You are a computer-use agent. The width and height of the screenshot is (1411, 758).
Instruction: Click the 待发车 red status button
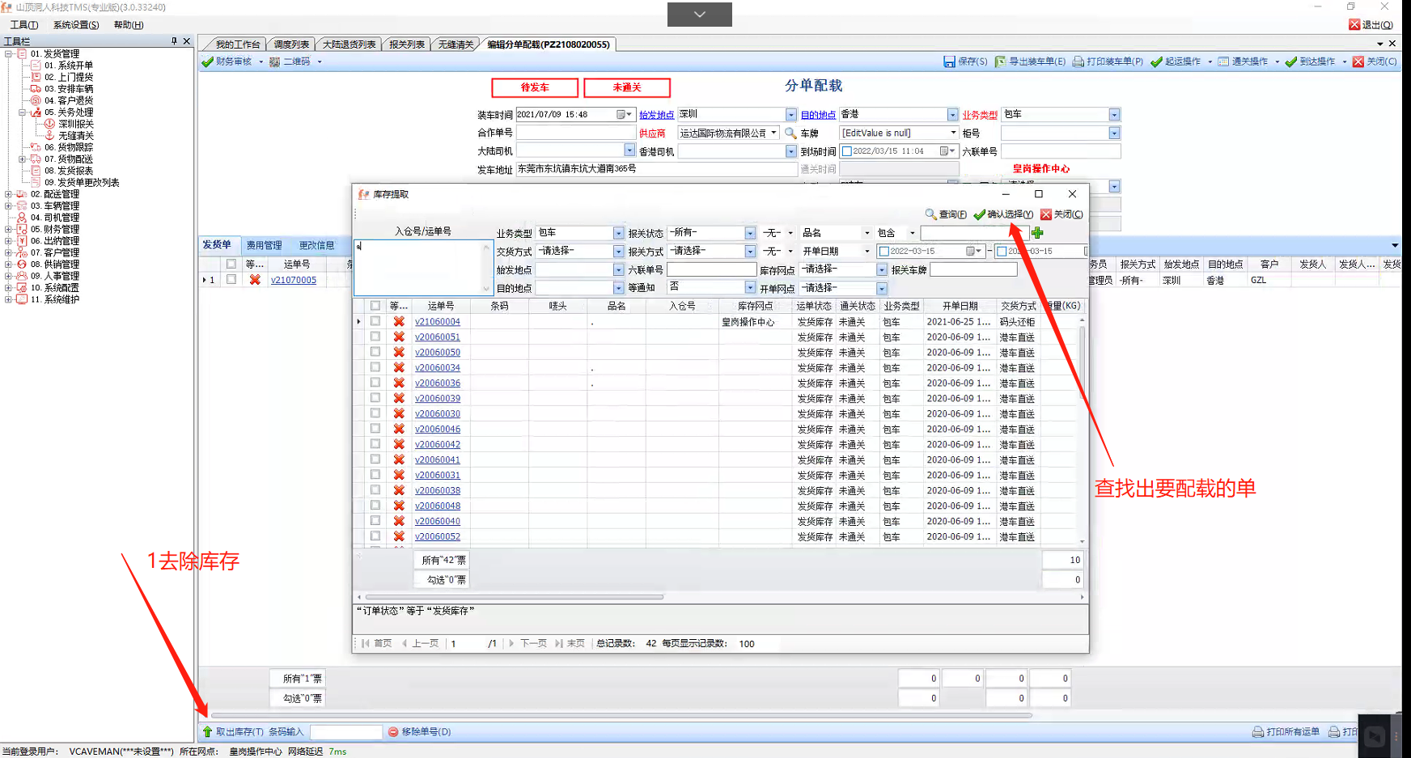(x=535, y=87)
